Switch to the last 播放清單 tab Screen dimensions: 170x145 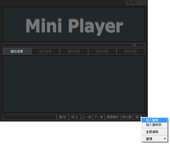pyautogui.click(x=131, y=51)
